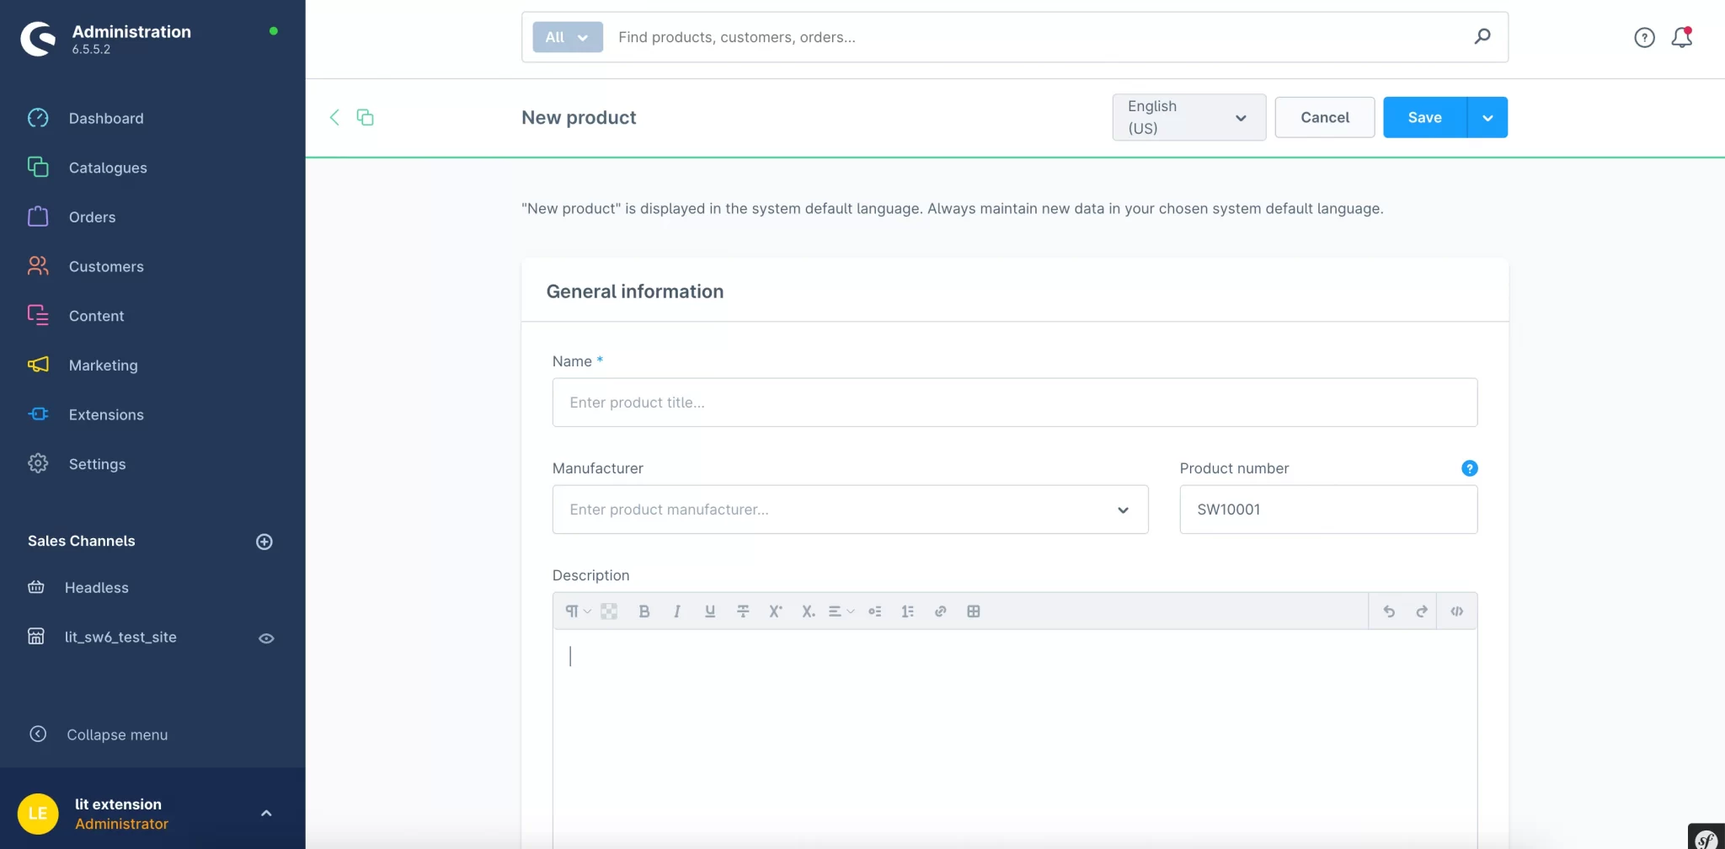Insert a table into the description
Viewport: 1725px width, 849px height.
click(973, 611)
